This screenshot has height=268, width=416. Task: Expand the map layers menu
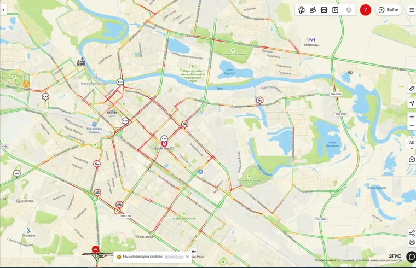tap(349, 10)
